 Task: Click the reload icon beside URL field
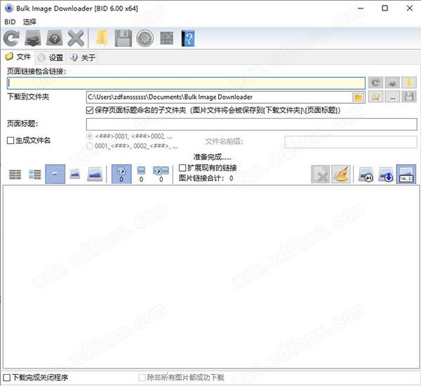[375, 83]
